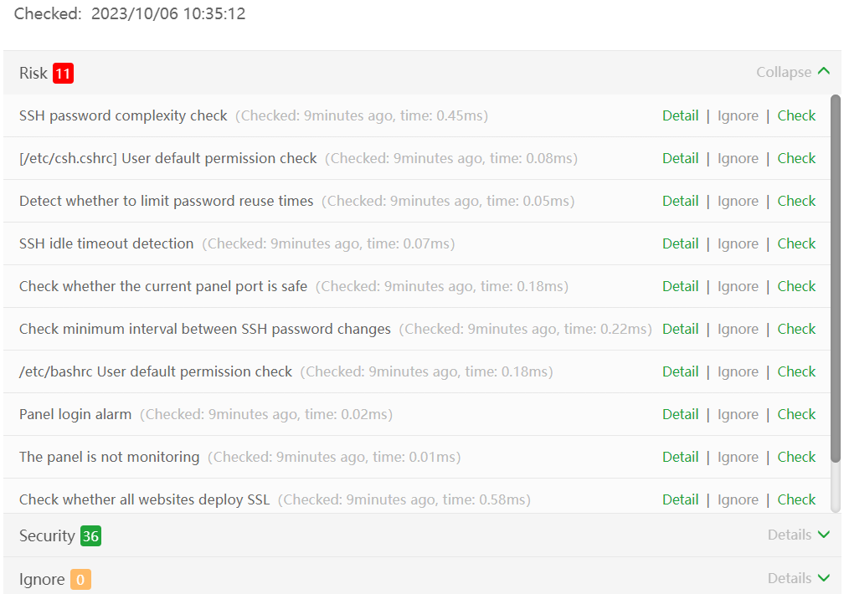Expand the Security section details
The height and width of the screenshot is (594, 844).
(798, 535)
